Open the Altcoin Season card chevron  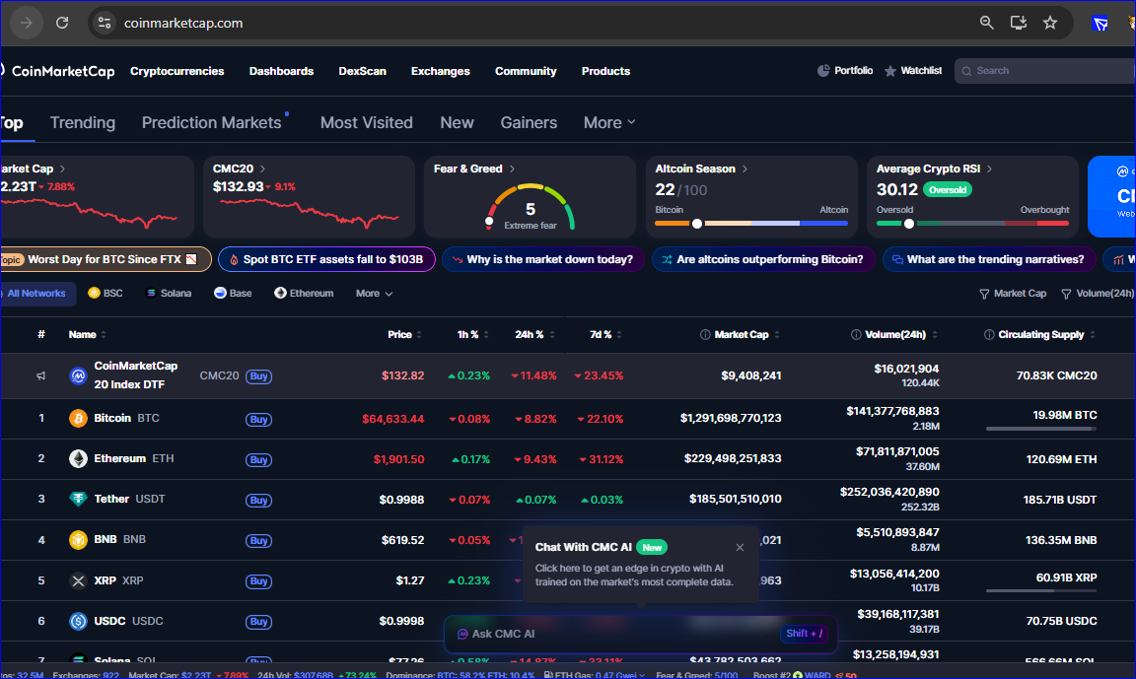click(745, 169)
